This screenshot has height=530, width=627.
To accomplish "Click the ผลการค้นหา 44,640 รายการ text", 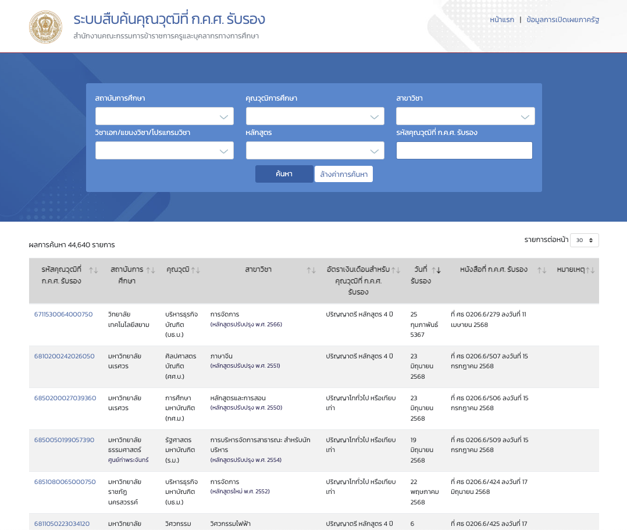I will point(72,245).
